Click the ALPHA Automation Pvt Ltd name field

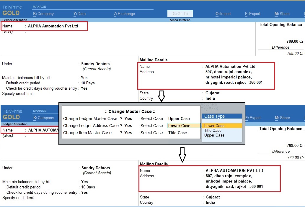53,26
